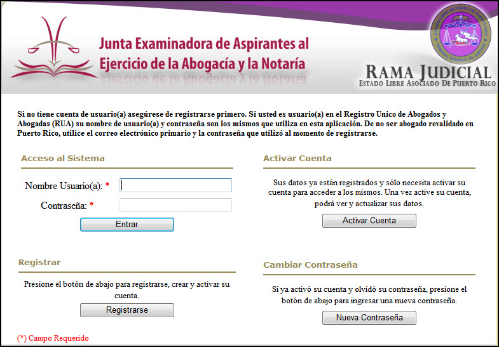Click the red asterisk beside Nombre Usuario(a)
This screenshot has height=347, width=499.
click(x=107, y=186)
